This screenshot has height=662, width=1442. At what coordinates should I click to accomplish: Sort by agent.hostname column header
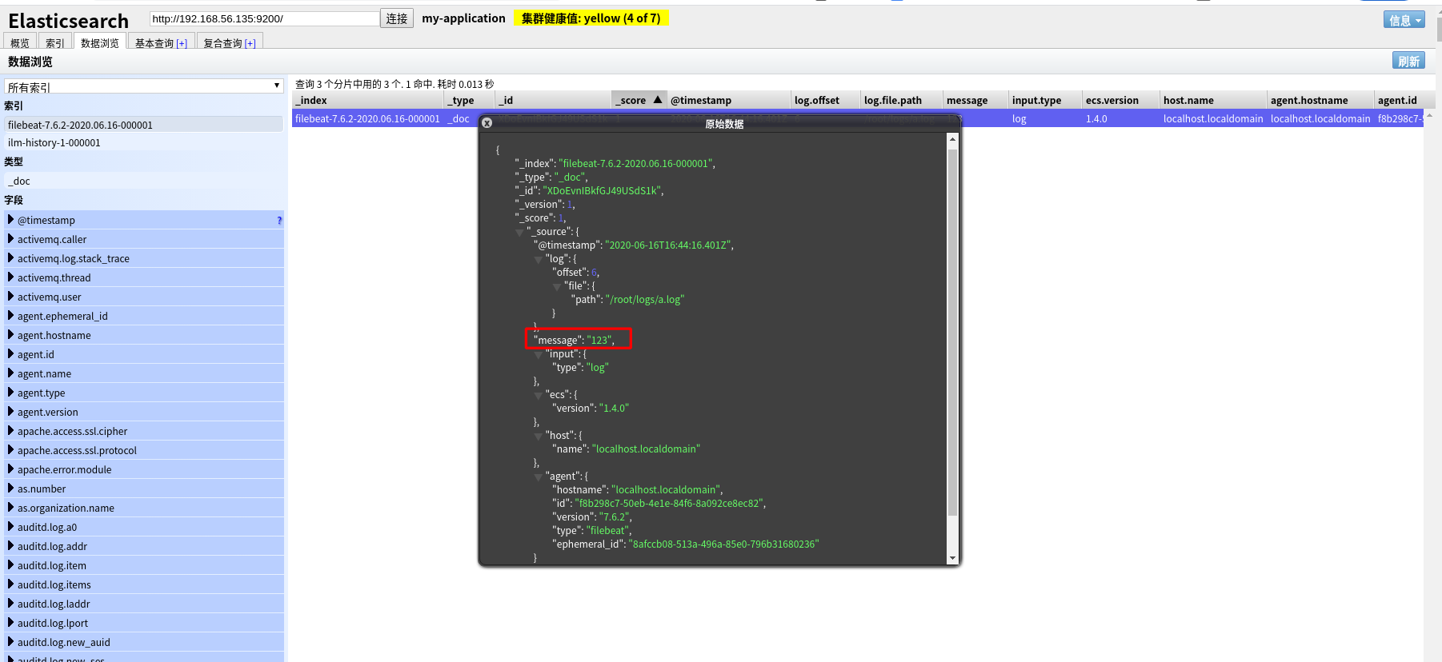click(1320, 100)
